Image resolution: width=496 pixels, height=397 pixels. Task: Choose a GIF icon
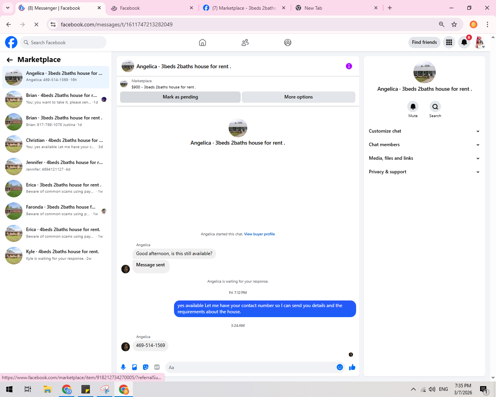pos(157,367)
